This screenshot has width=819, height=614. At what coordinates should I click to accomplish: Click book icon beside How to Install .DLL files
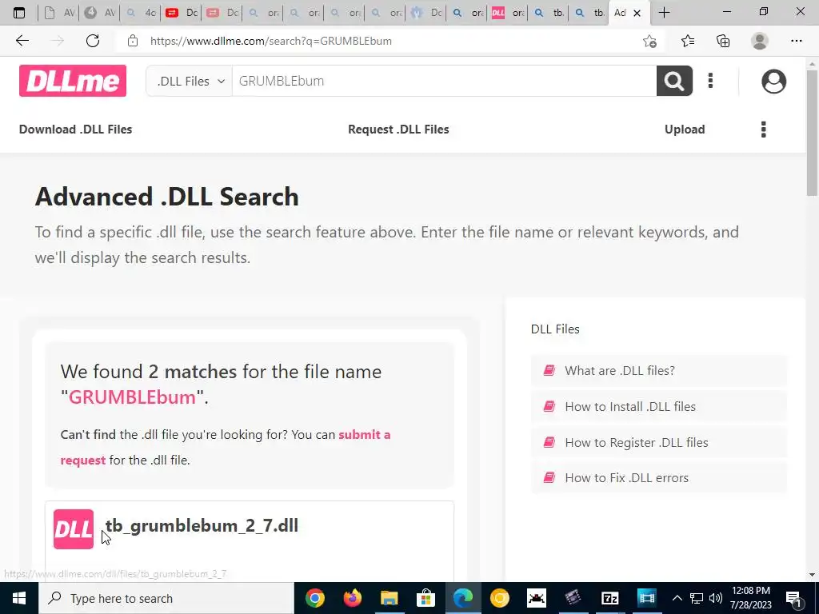549,407
